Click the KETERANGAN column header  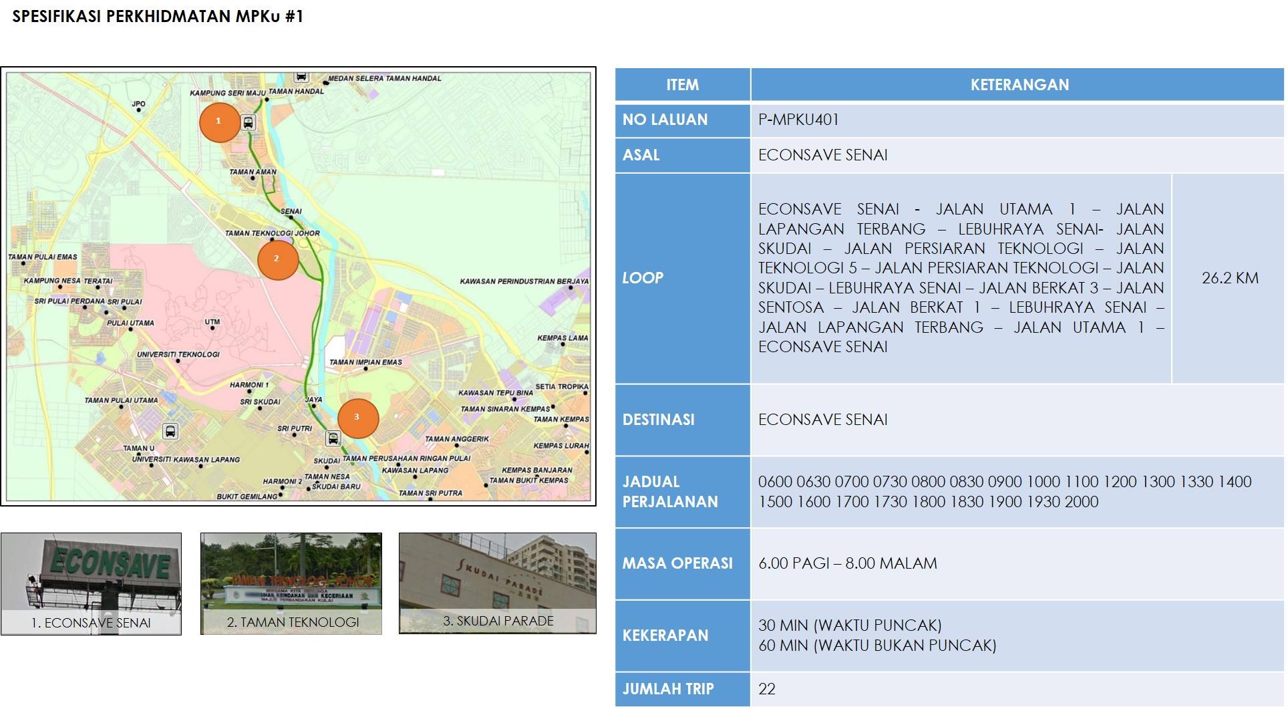(1019, 85)
